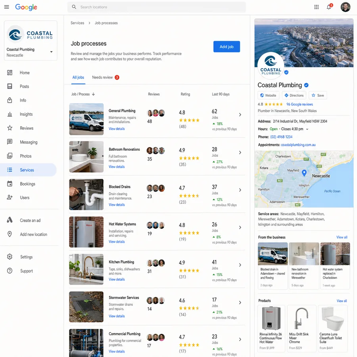Click the Users add-person icon

pyautogui.click(x=10, y=198)
